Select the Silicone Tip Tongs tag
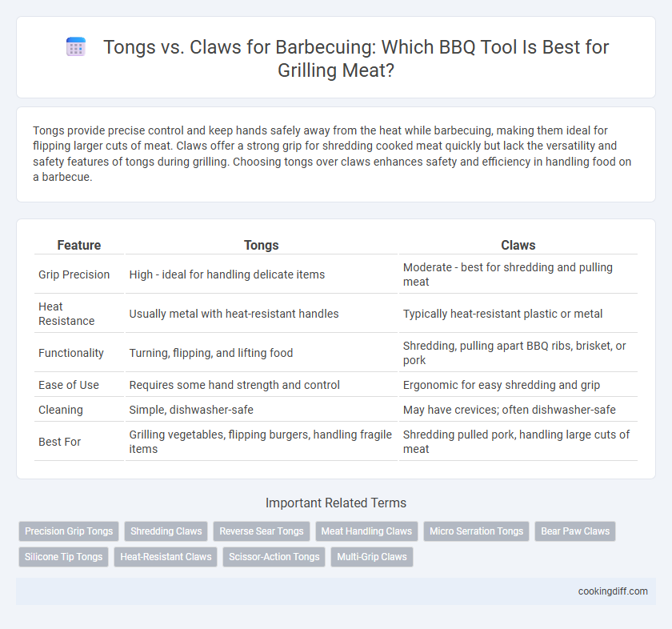Screen dimensions: 672x629 click(63, 557)
